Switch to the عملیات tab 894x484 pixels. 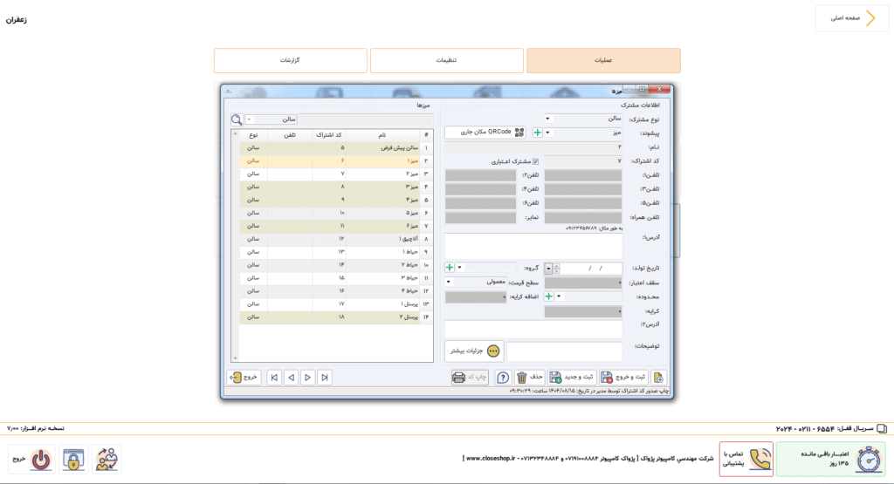pyautogui.click(x=603, y=60)
